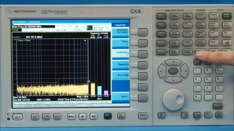Push the hardware button beside Signal List
This screenshot has width=234, height=131.
click(x=143, y=65)
